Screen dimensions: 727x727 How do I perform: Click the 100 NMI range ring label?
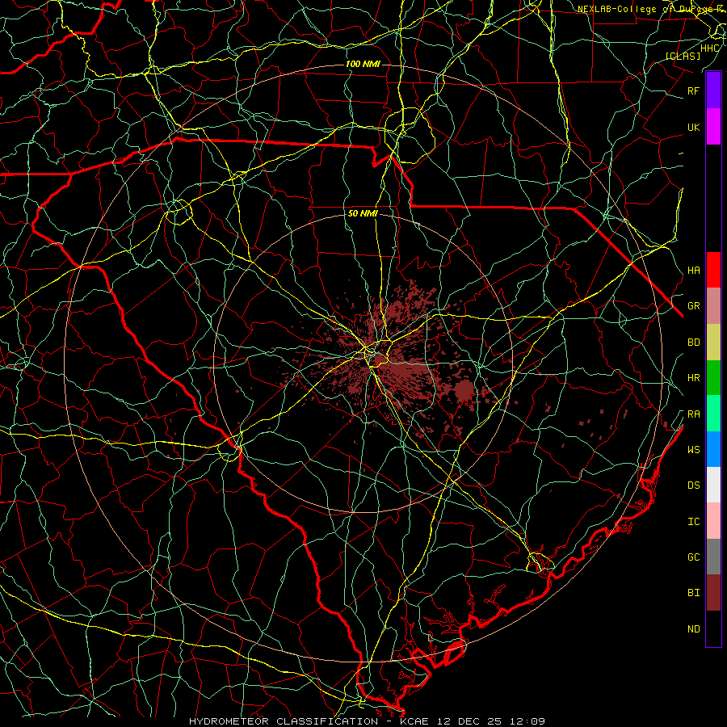coord(363,64)
